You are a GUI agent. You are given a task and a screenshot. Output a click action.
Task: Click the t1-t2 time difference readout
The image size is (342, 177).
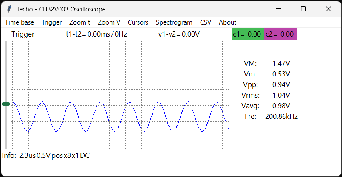click(96, 34)
